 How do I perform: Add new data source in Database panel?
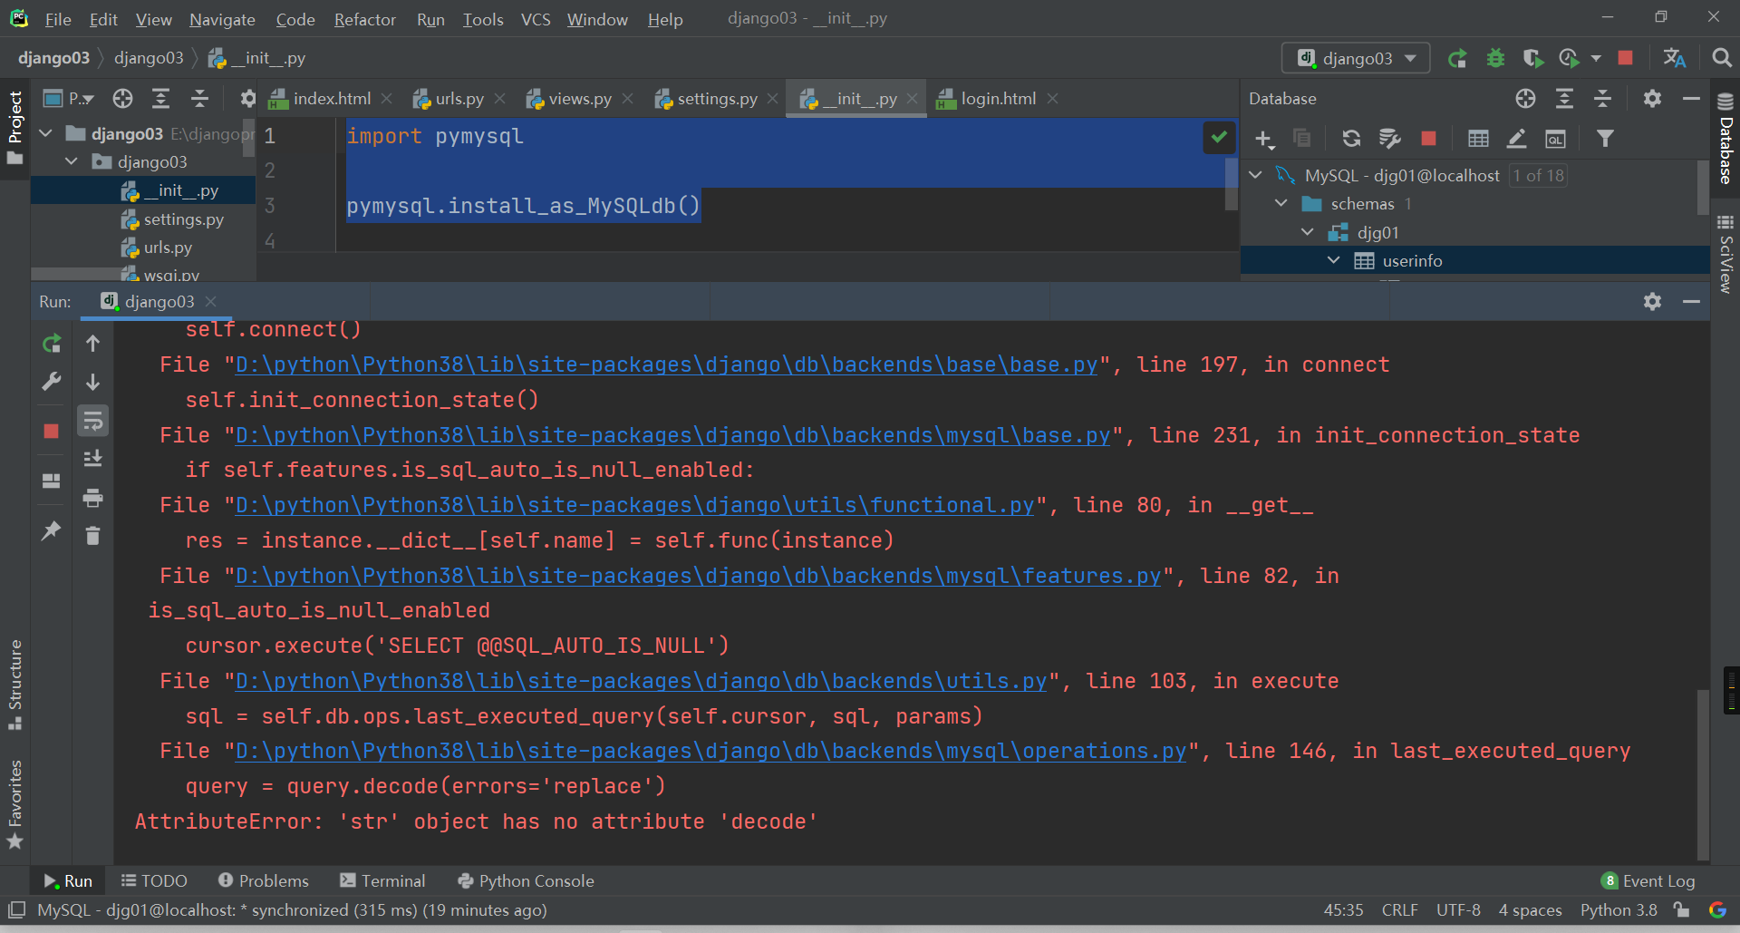pos(1264,139)
